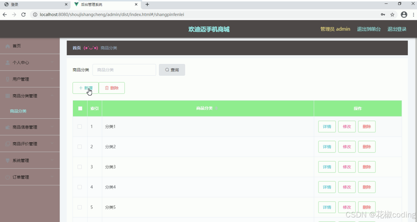Click 修改 for row 分类1
The image size is (417, 222).
(347, 127)
